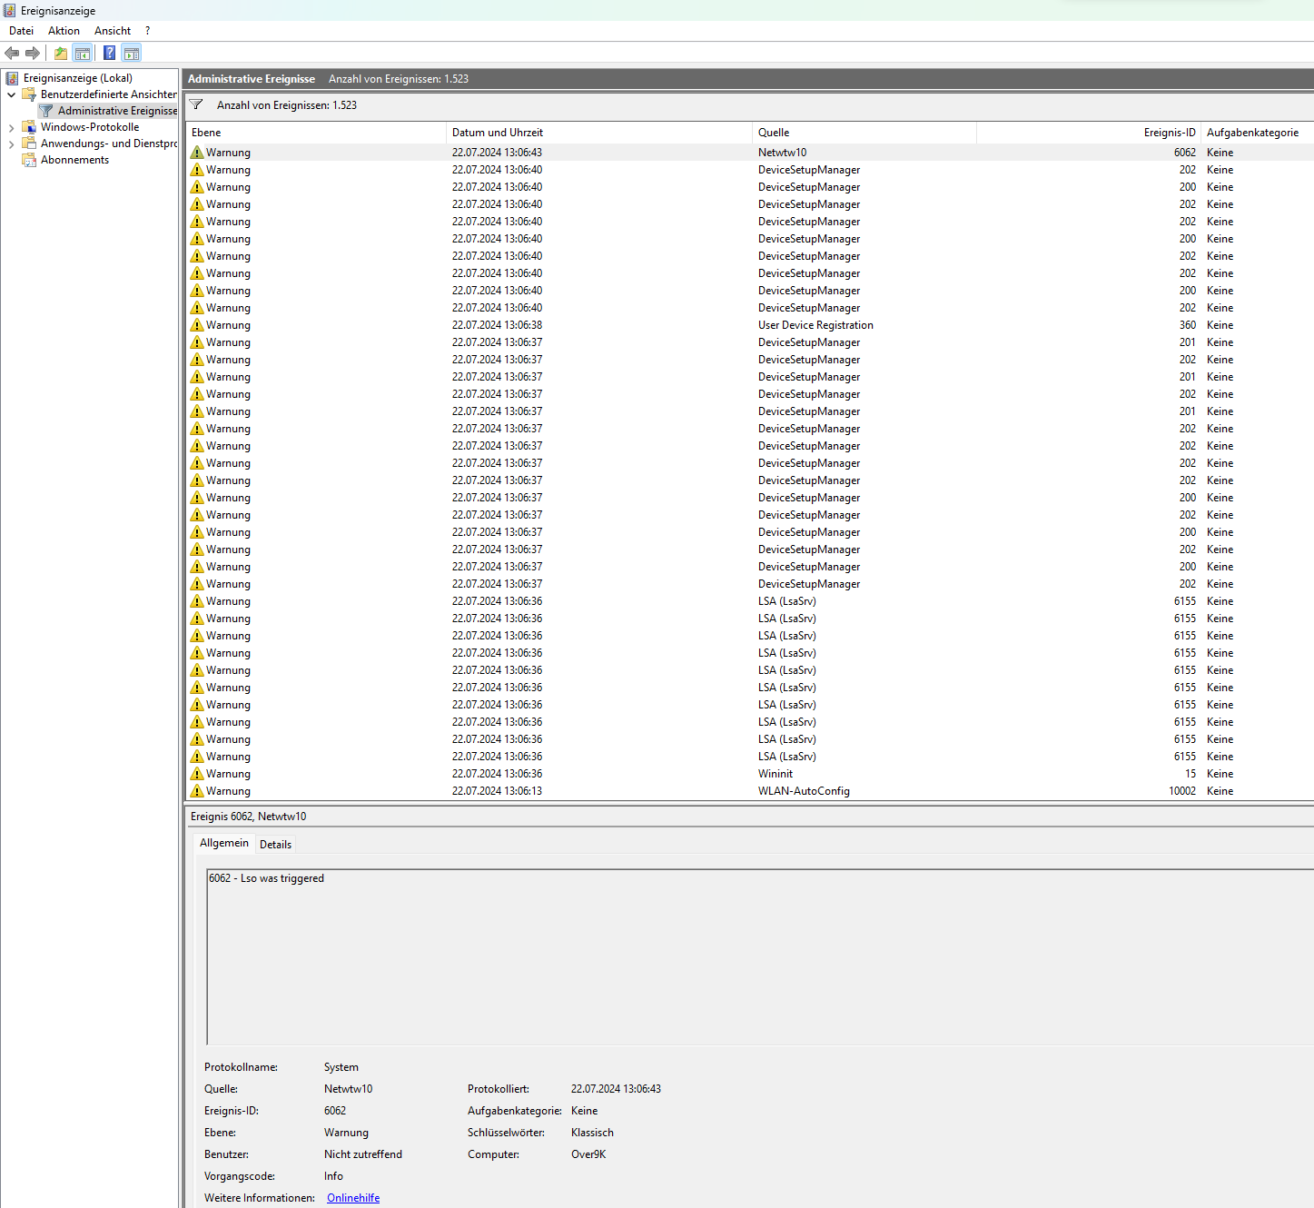The height and width of the screenshot is (1208, 1314).
Task: Click the Abonnements folder icon
Action: coord(29,160)
